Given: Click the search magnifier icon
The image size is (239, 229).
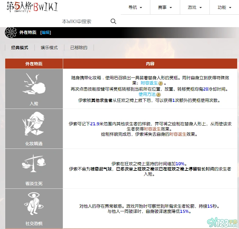Looking at the screenshot, I should pyautogui.click(x=113, y=21).
